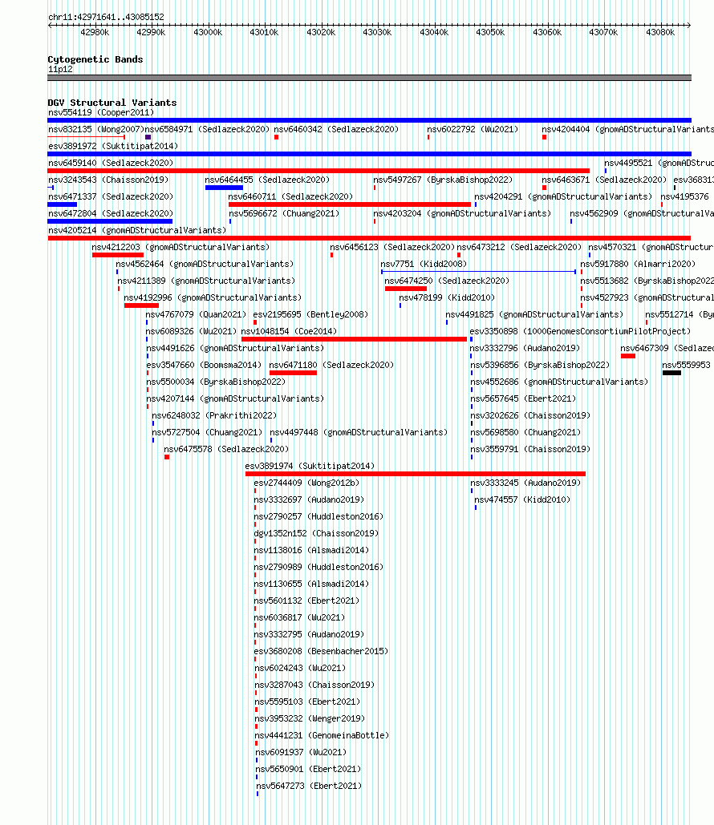Select the nsv4767079 (Quan2021) label
Screen dimensions: 714x825
(196, 314)
